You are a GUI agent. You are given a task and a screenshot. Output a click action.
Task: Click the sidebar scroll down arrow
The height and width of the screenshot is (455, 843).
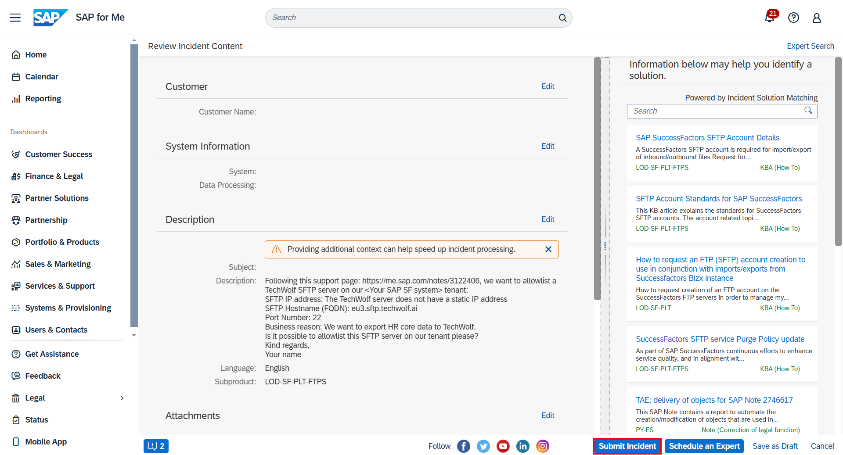134,336
